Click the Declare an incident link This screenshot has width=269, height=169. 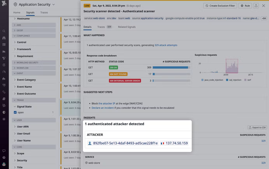(103, 108)
